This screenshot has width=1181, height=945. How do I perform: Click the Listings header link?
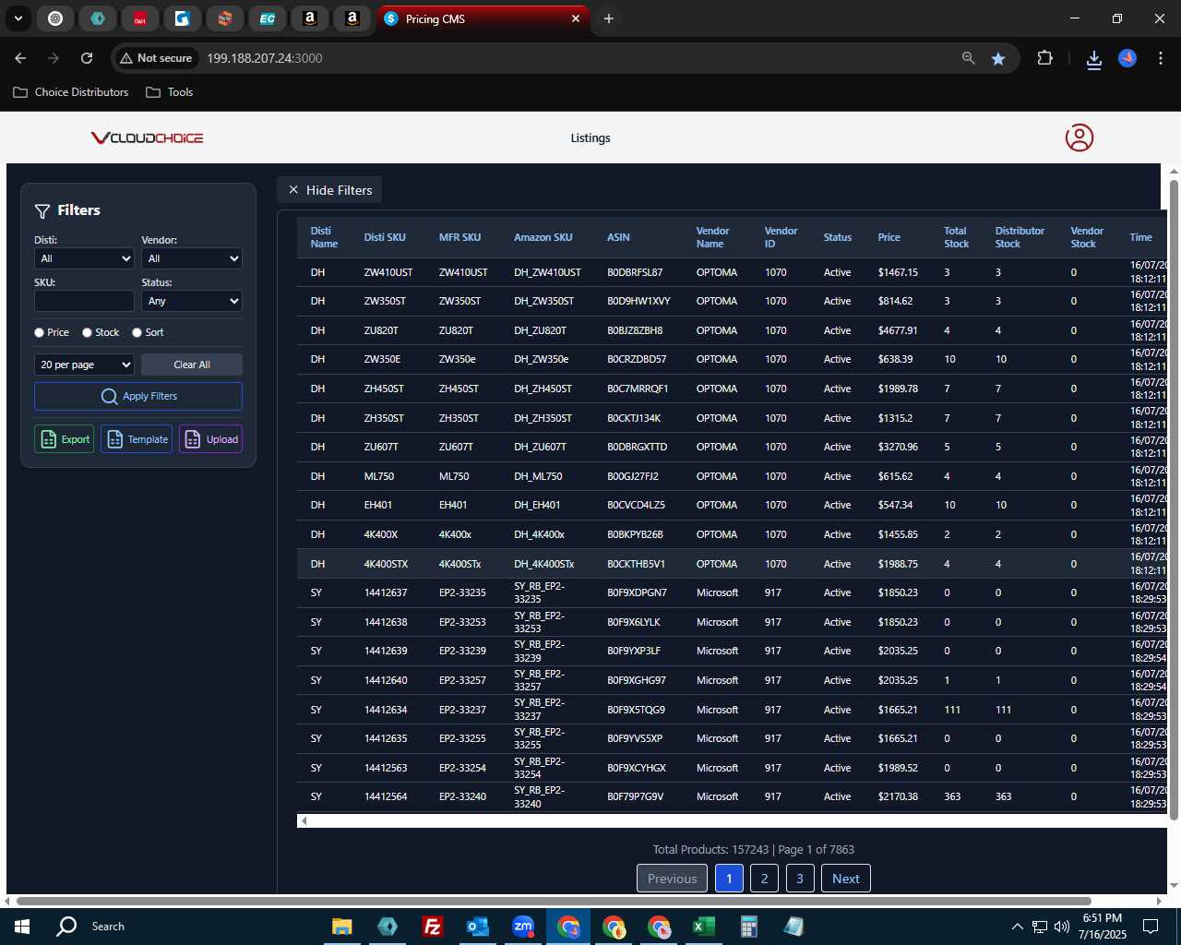590,138
